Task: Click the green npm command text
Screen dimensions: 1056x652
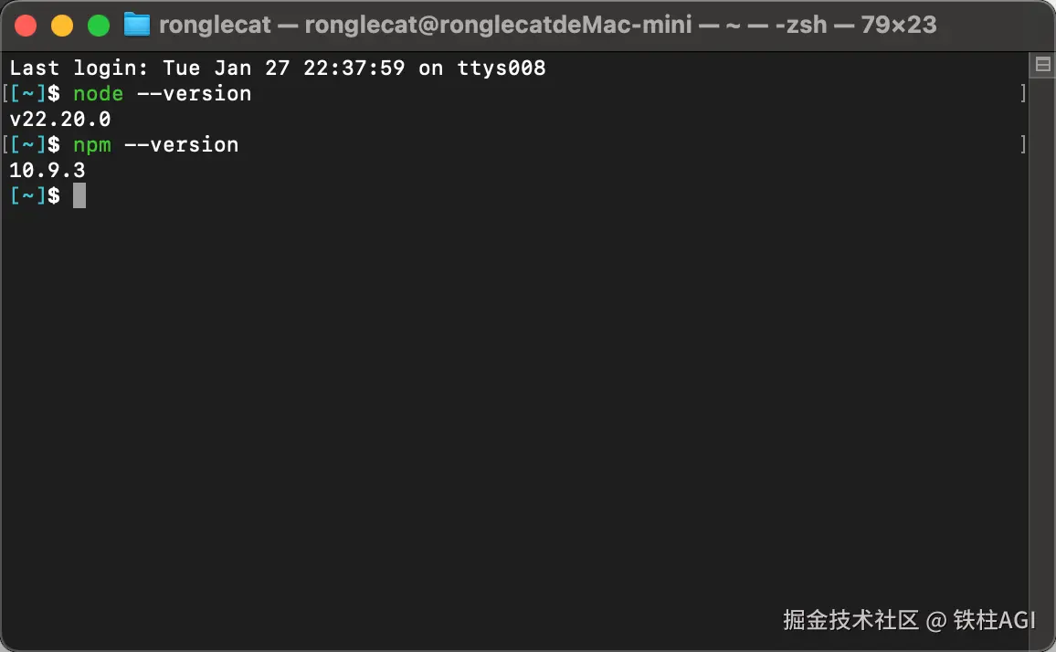Action: click(x=91, y=145)
